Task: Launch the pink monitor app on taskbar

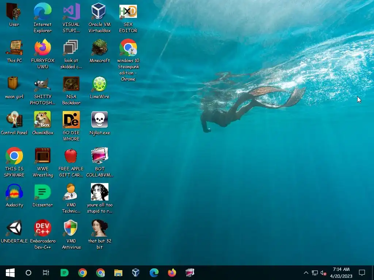Action: (190, 273)
